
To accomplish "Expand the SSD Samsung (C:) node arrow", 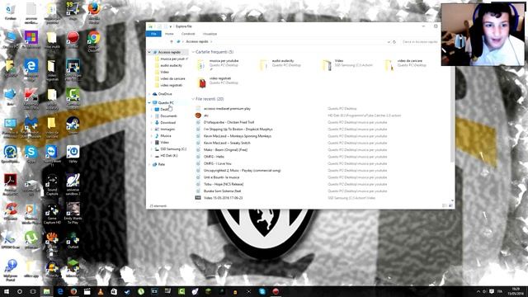I will coord(152,149).
